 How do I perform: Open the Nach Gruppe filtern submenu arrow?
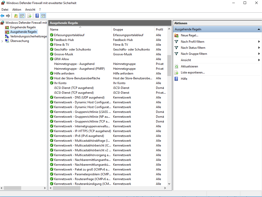point(259,54)
